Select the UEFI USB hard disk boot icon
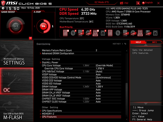Image resolution: width=163 pixels, height=122 pixels. point(81,33)
